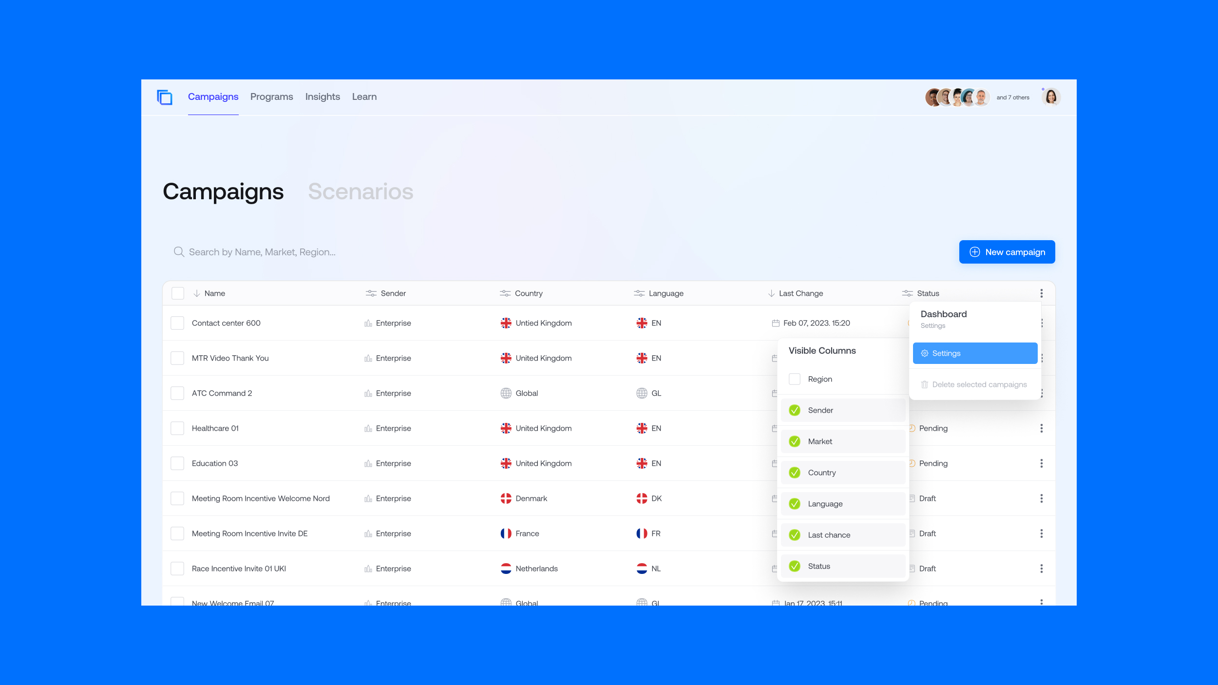Click the Sender column filter icon
The height and width of the screenshot is (685, 1218).
click(x=370, y=293)
